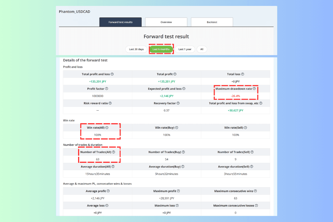Image resolution: width=333 pixels, height=222 pixels.
Task: Click the -26.4% drawdown value
Action: (x=236, y=96)
